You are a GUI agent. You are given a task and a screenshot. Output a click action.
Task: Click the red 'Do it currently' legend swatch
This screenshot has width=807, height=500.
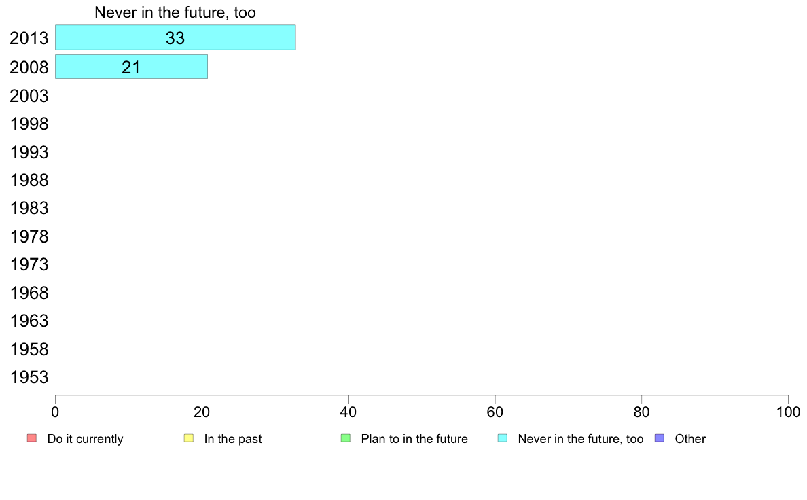pos(32,438)
